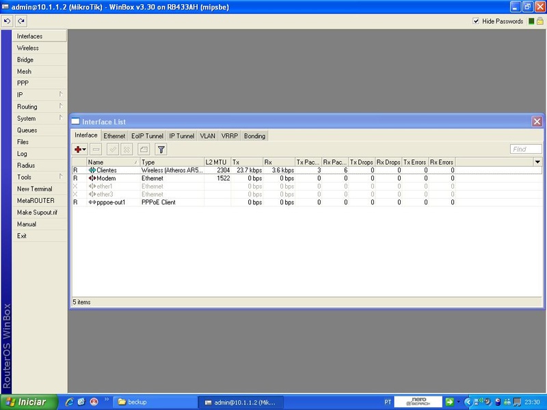Click the ether3 interface icon
This screenshot has width=547, height=410.
tap(92, 194)
